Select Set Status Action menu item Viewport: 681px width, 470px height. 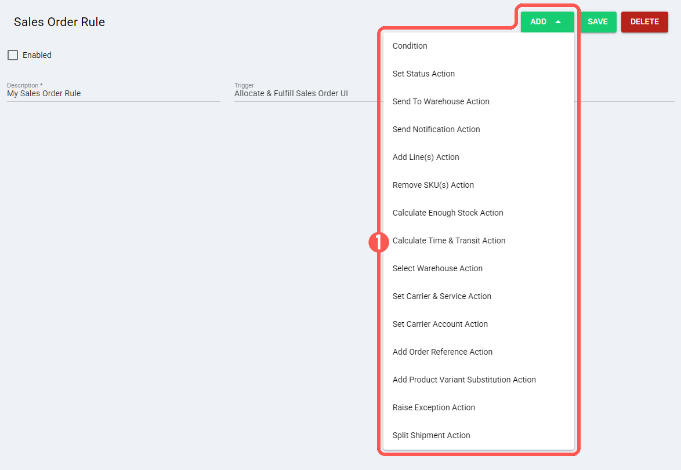[x=479, y=74]
